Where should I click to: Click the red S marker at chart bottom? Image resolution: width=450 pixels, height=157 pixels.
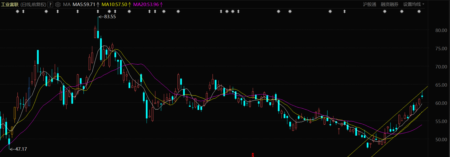coord(252,154)
